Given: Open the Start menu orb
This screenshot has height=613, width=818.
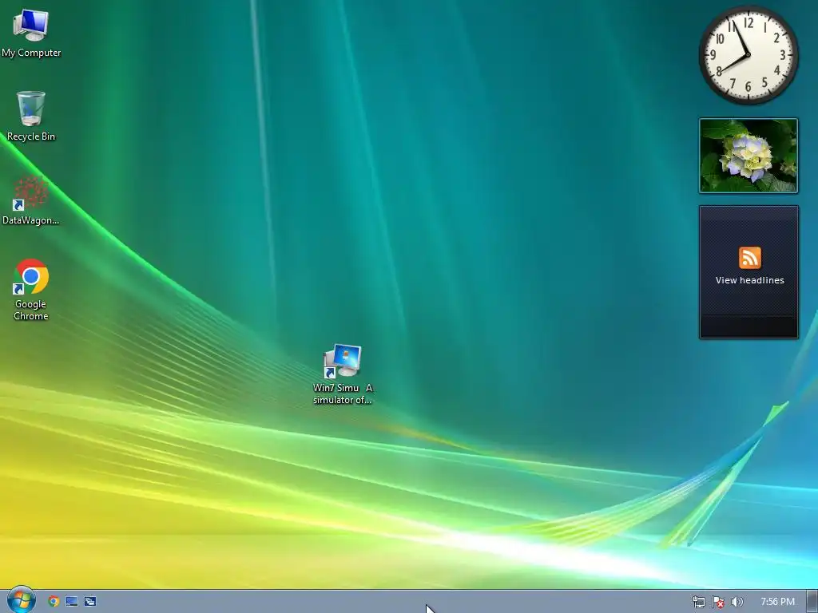Looking at the screenshot, I should pyautogui.click(x=21, y=600).
